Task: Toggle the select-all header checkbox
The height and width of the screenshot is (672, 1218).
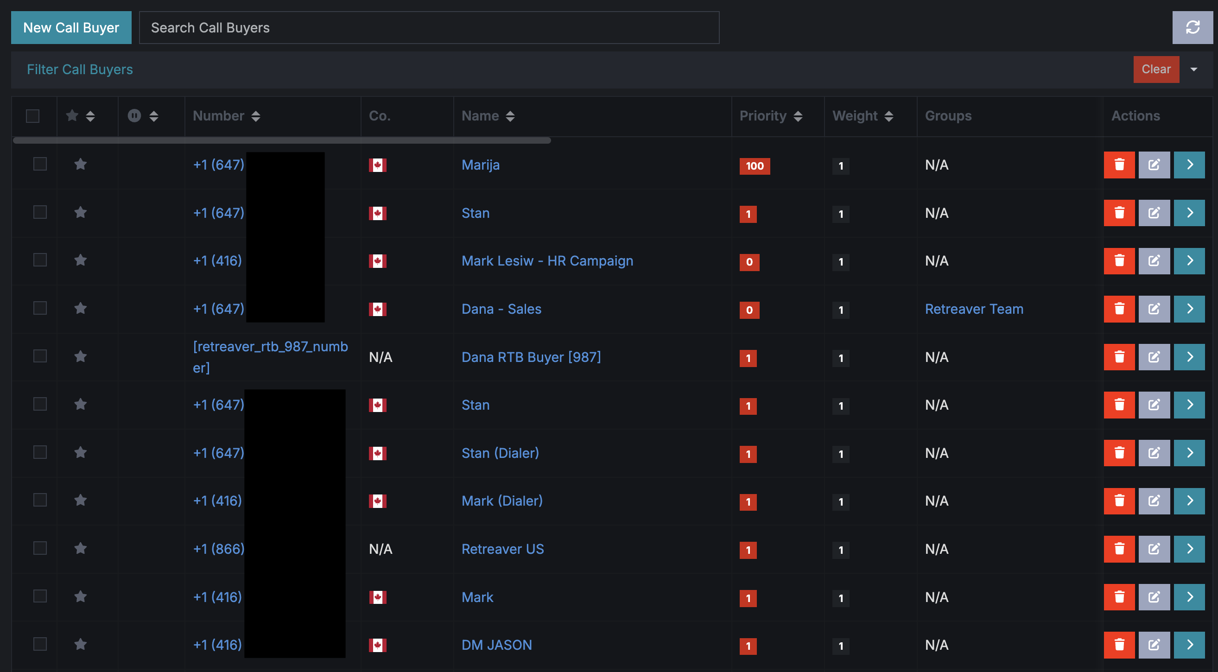Action: pyautogui.click(x=32, y=116)
